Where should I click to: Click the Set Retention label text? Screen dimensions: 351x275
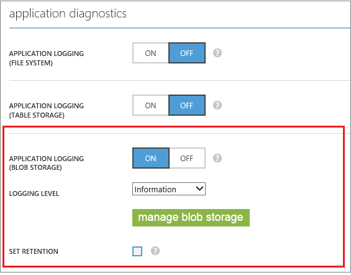pyautogui.click(x=34, y=251)
